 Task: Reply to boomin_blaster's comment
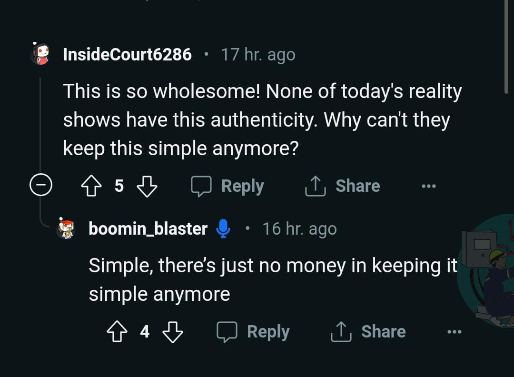[253, 332]
